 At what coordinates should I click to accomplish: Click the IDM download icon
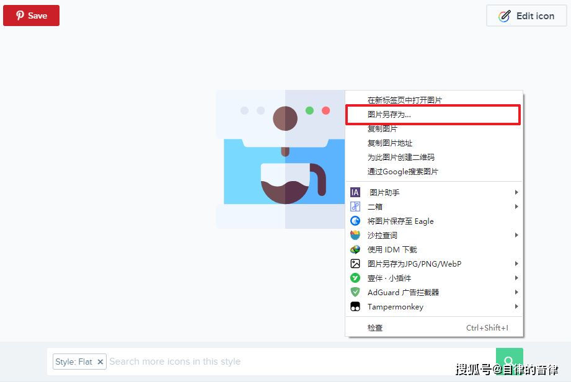[355, 249]
